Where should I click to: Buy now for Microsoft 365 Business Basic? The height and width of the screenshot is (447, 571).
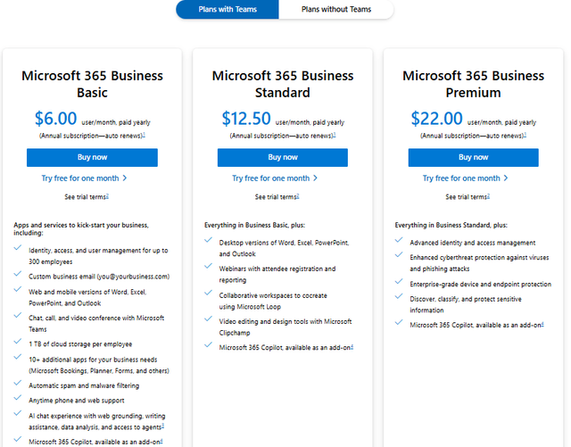point(92,157)
